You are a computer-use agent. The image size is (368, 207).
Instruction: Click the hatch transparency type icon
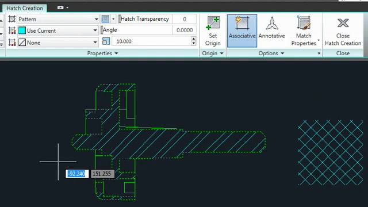point(105,19)
